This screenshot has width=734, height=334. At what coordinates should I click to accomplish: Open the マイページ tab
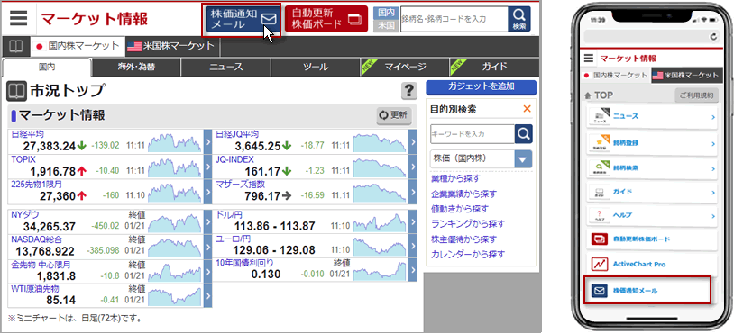pos(405,68)
